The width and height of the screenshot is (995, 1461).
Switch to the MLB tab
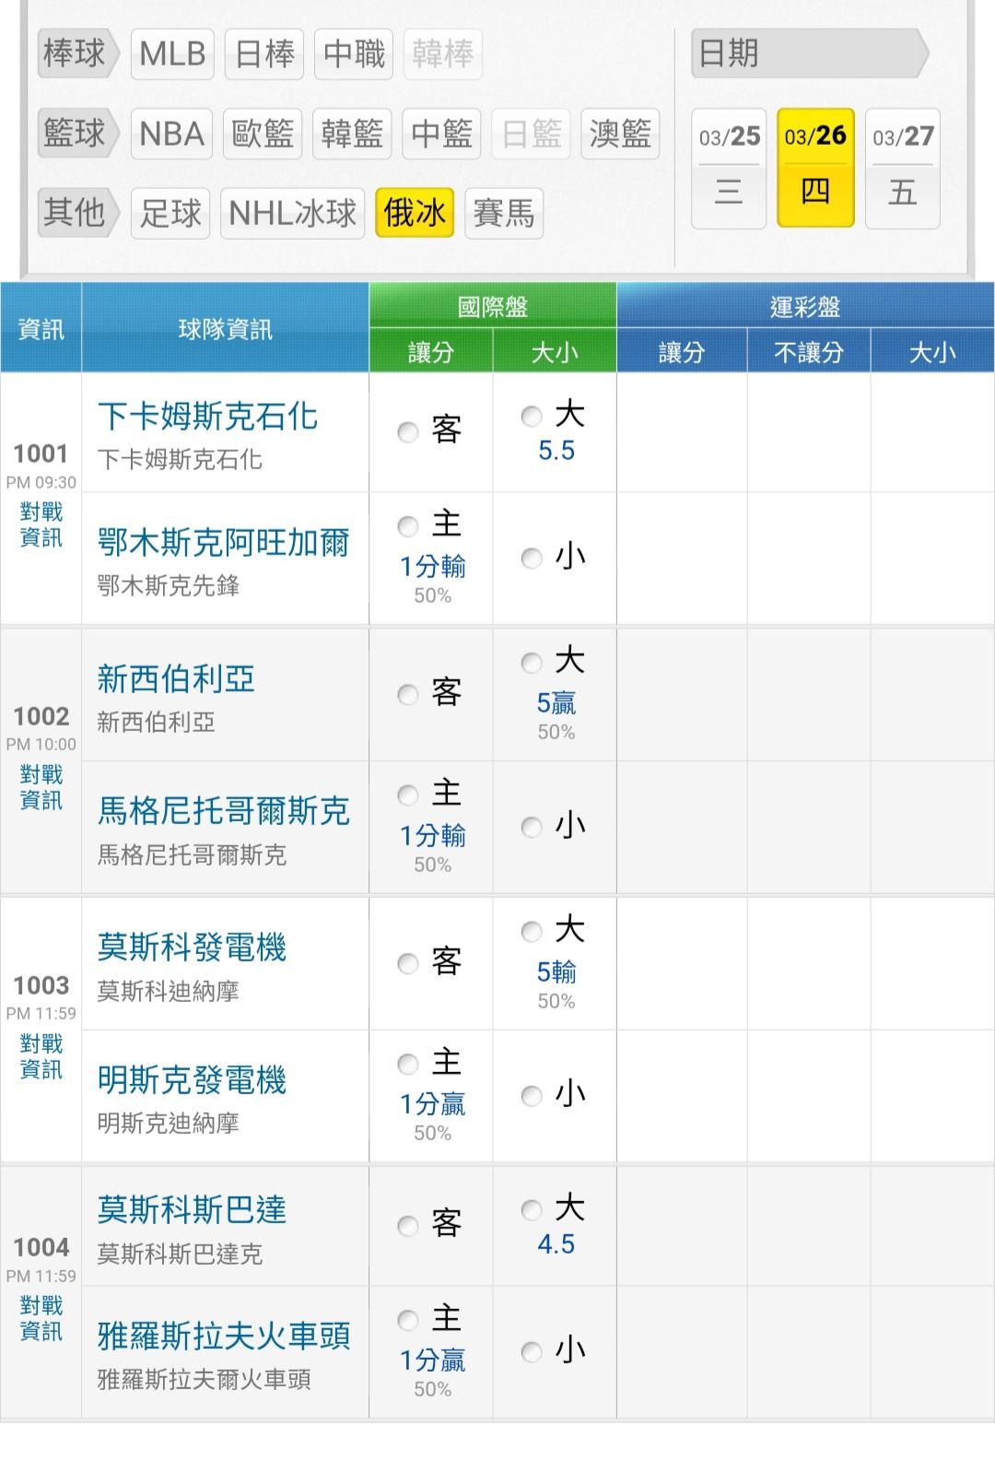coord(172,54)
